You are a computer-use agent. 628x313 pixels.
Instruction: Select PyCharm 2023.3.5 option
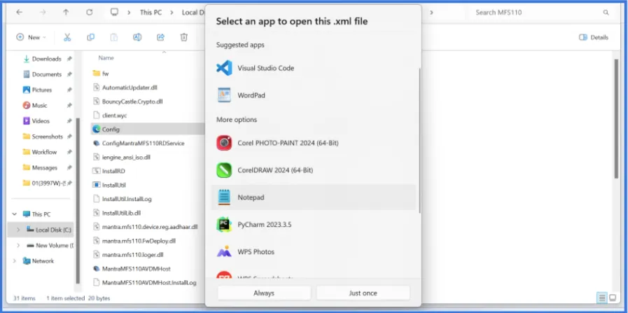[x=313, y=225]
